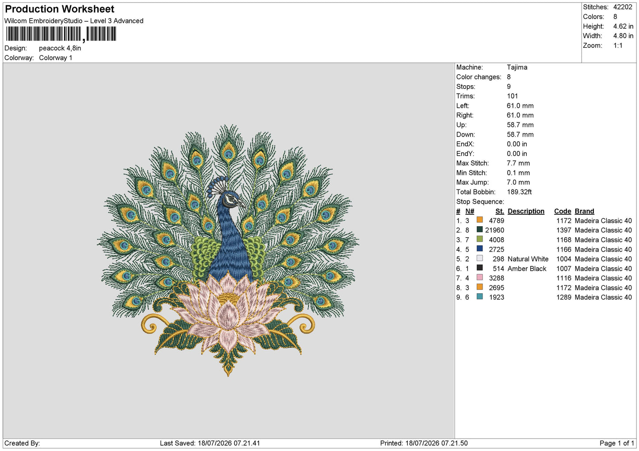Click thread code 1004
This screenshot has height=451, width=639.
click(x=564, y=259)
